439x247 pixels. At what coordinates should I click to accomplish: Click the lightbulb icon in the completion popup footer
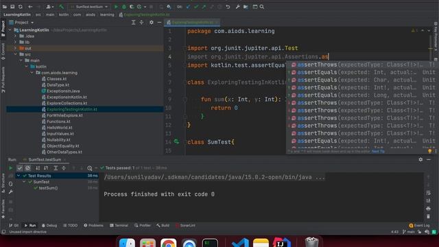tap(430, 151)
